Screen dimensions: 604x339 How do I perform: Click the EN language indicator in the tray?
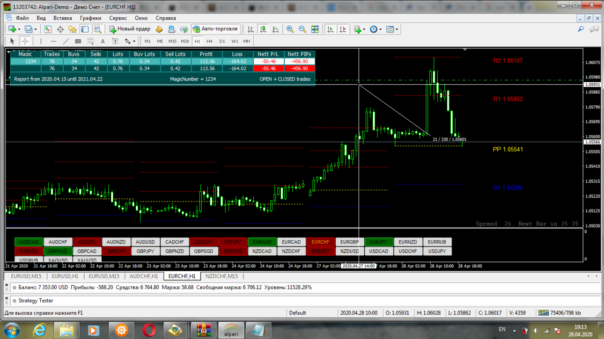(x=502, y=330)
